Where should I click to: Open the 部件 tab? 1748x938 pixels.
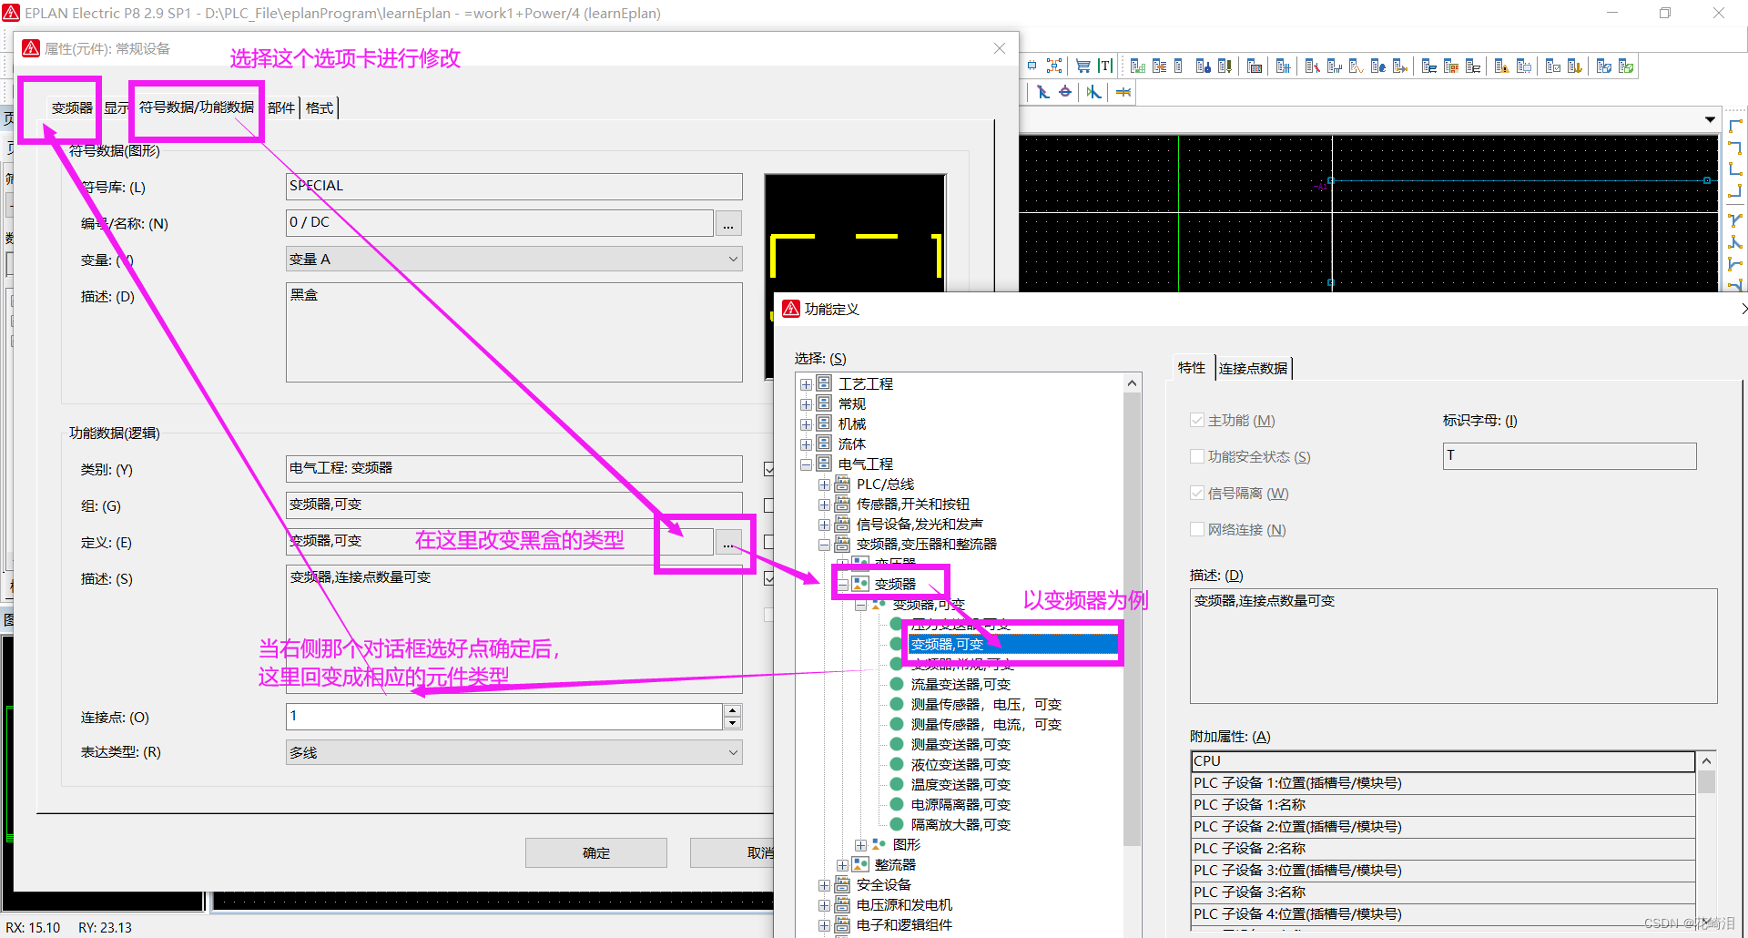281,107
